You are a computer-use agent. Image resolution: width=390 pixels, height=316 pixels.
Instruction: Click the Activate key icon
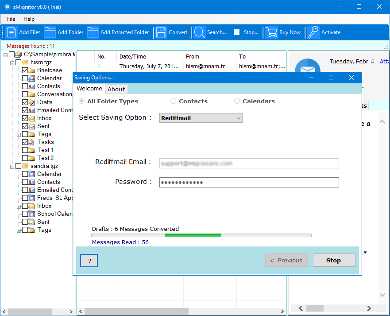pos(313,32)
